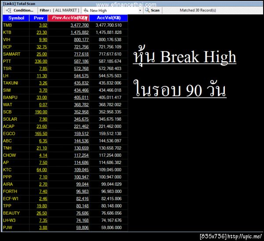Image resolution: width=264 pixels, height=241 pixels.
Task: Click AccVal 800,176.538
Action: (x=110, y=40)
